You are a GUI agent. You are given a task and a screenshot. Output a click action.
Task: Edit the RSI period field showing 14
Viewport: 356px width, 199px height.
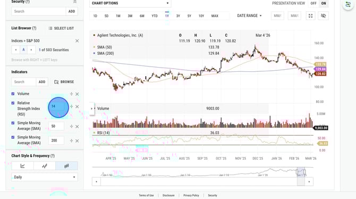coord(56,106)
